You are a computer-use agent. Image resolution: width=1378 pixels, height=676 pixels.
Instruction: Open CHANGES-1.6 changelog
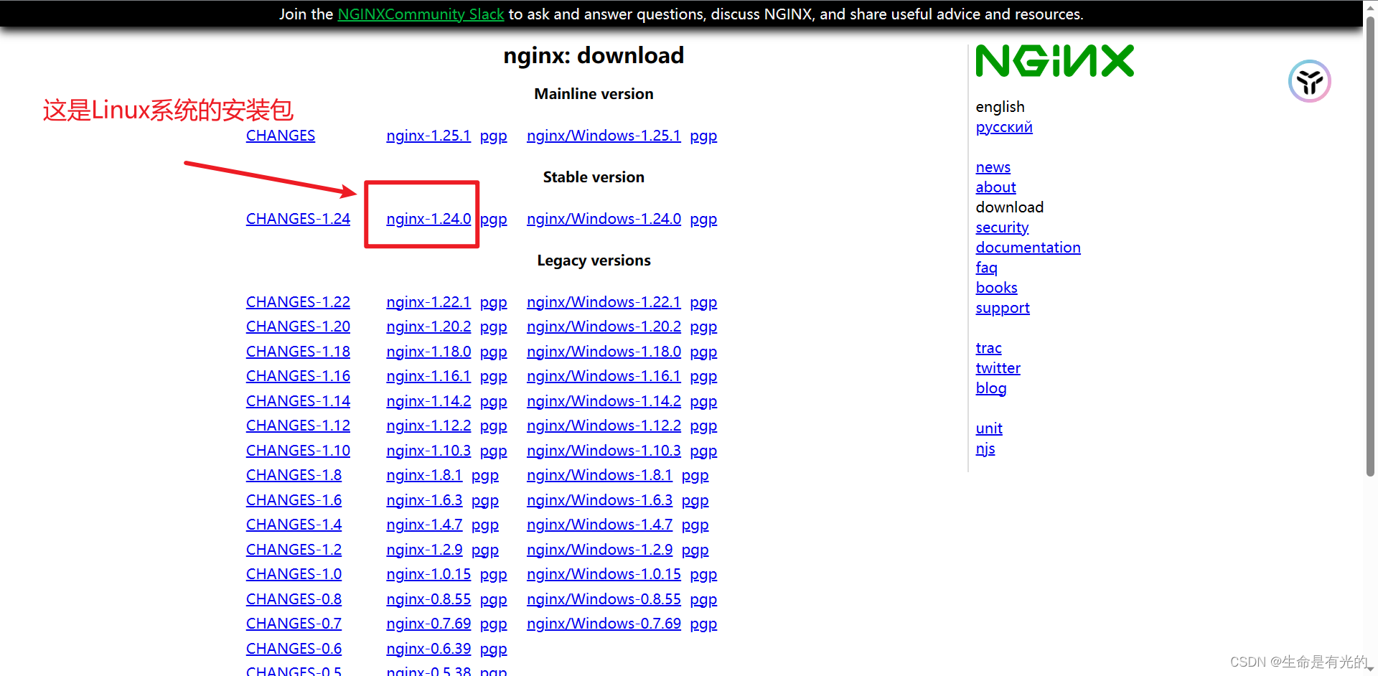click(294, 500)
